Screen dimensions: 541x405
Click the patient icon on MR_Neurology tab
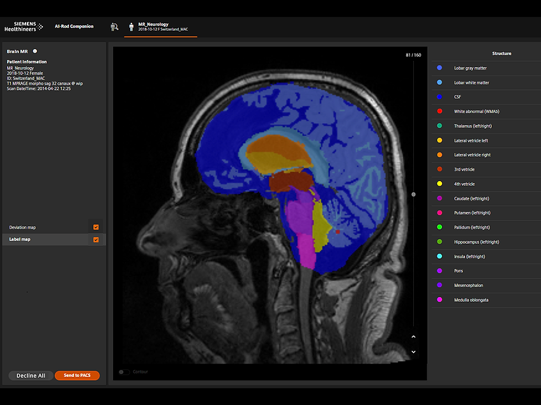[x=131, y=27]
